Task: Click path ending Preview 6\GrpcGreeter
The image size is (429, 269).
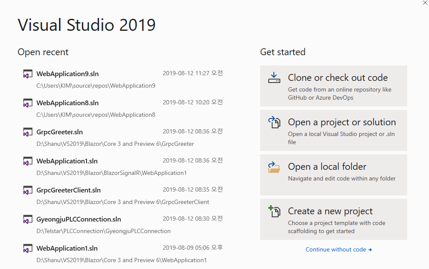Action: (115, 144)
